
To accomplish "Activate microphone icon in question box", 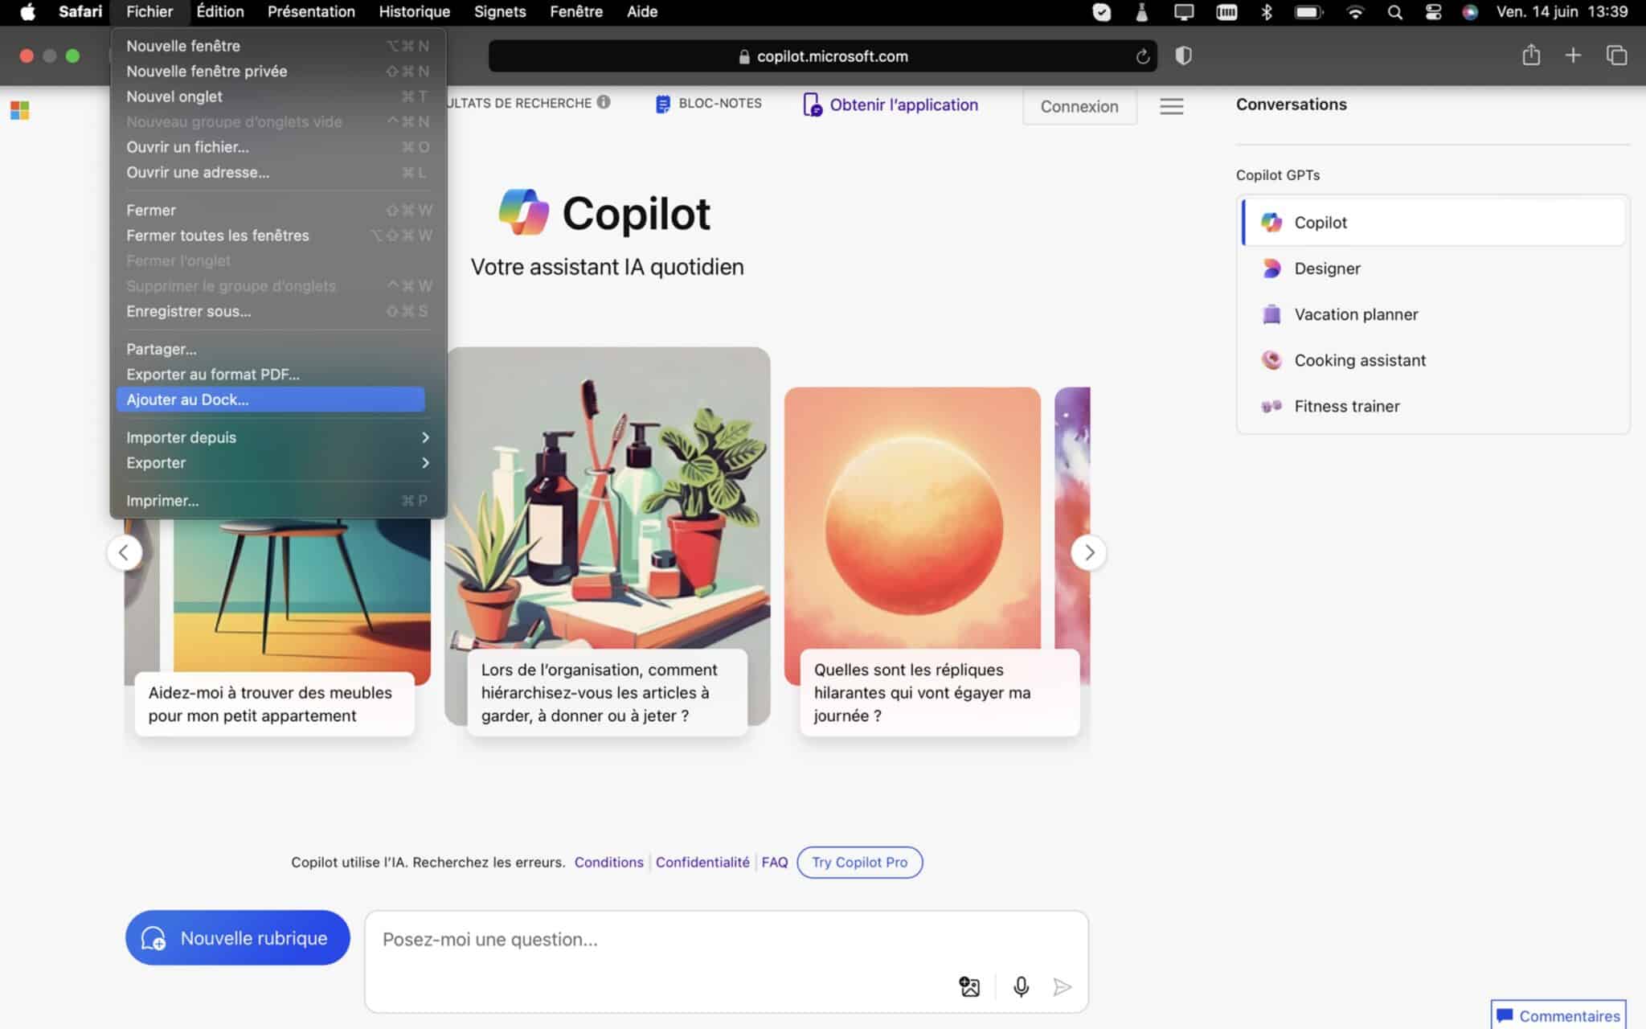I will [1021, 986].
